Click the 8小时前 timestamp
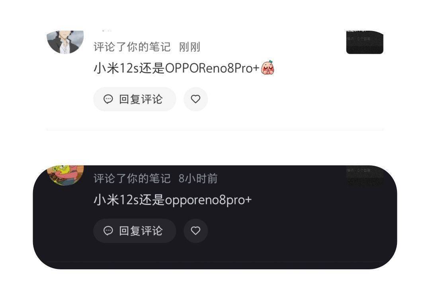The width and height of the screenshot is (430, 300). [x=198, y=178]
